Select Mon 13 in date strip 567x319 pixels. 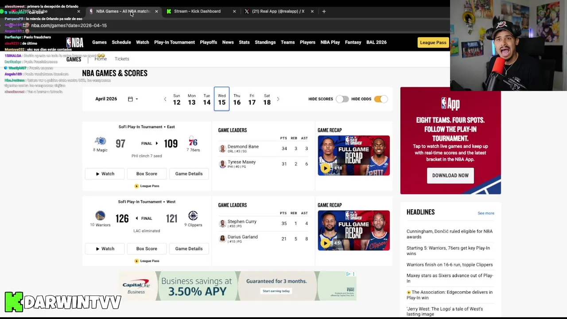pos(191,99)
